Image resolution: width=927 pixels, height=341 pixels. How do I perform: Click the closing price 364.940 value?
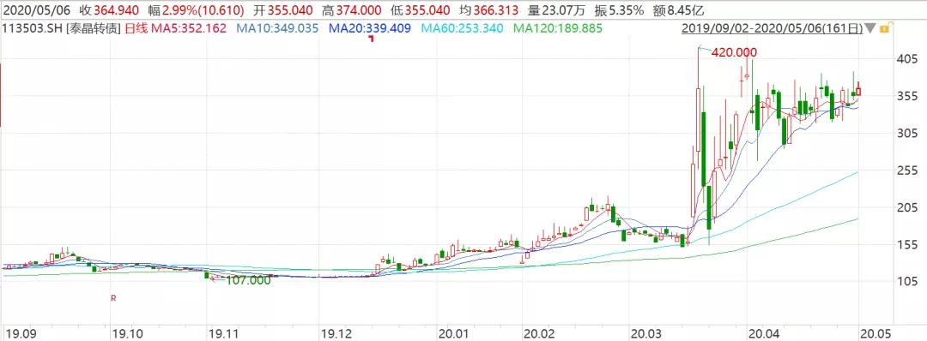[x=117, y=10]
